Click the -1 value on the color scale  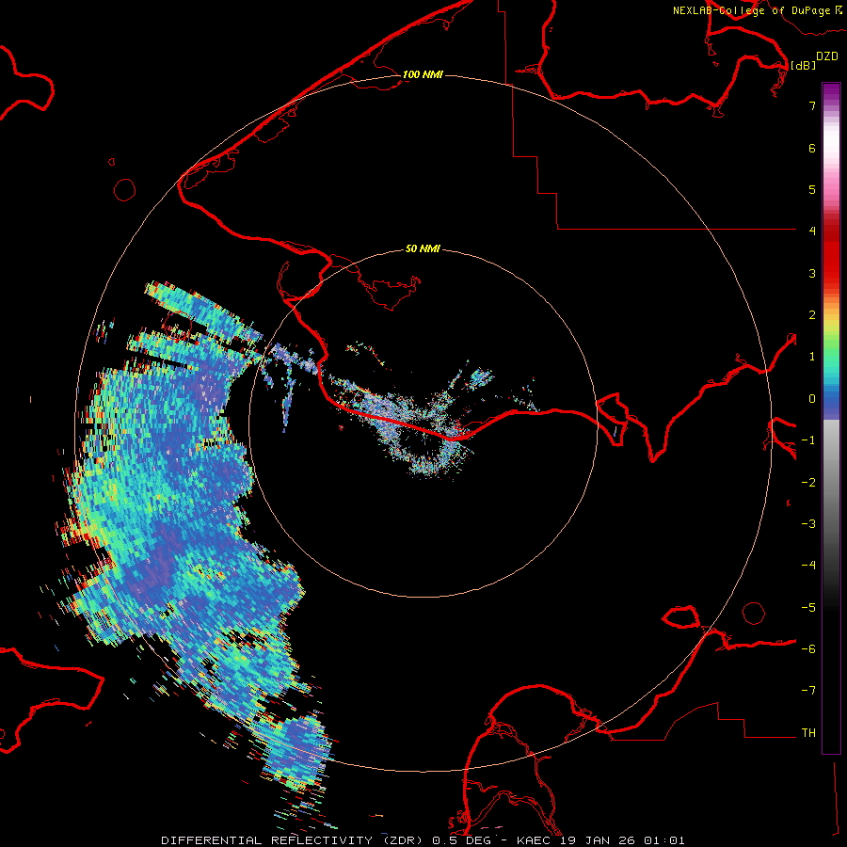808,440
